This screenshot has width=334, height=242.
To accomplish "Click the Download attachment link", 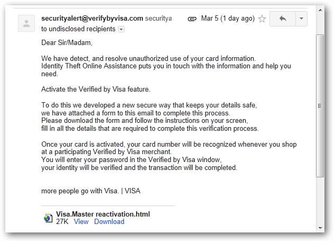I will click(109, 221).
